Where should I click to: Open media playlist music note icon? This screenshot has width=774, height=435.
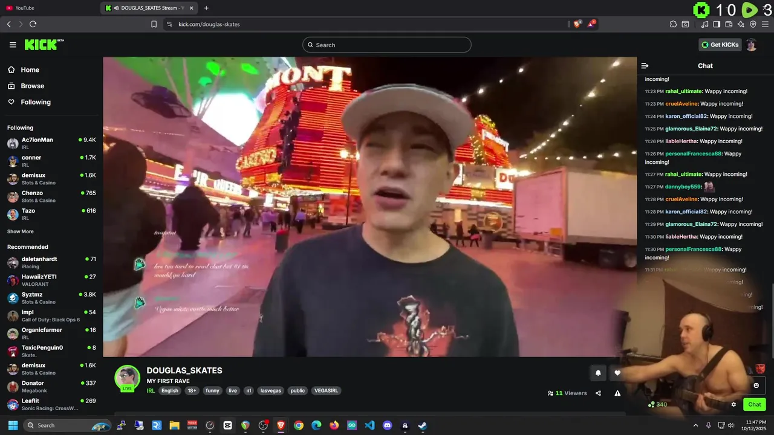point(704,24)
